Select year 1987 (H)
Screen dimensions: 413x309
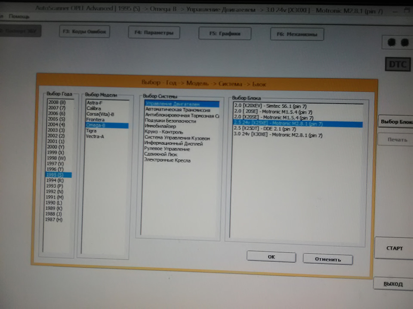53,219
